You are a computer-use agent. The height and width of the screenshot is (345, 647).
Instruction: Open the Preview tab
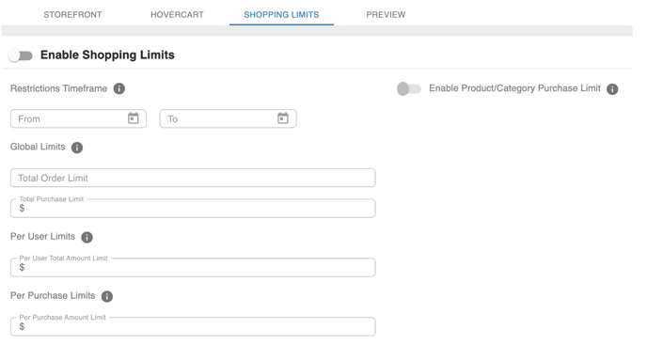tap(386, 15)
